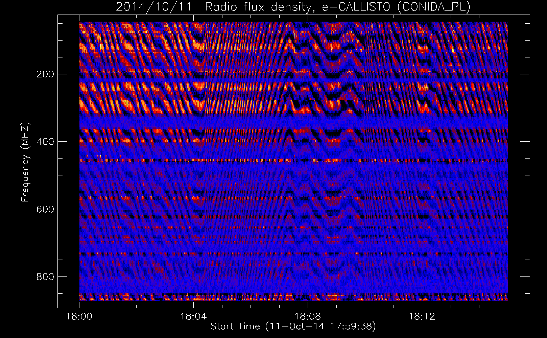Click the 18:08 time tick label
Image resolution: width=547 pixels, height=338 pixels.
point(308,317)
